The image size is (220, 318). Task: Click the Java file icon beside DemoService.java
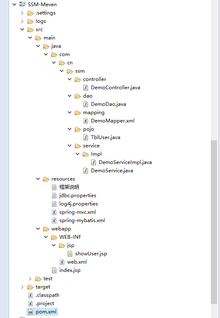[x=86, y=171]
